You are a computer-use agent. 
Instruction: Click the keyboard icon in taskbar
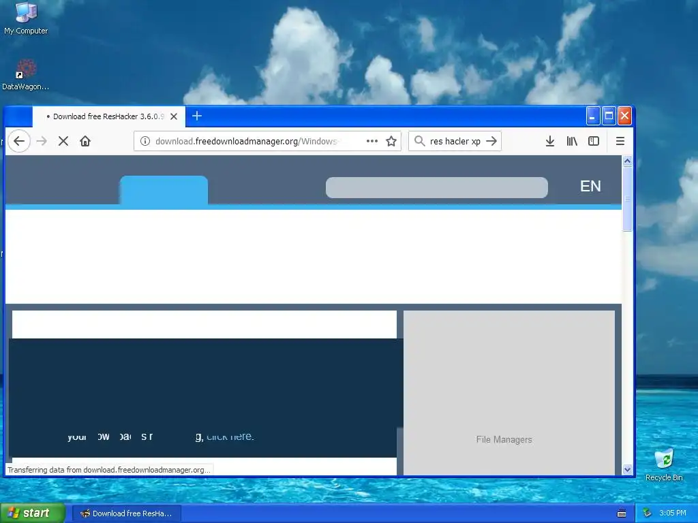(x=622, y=513)
